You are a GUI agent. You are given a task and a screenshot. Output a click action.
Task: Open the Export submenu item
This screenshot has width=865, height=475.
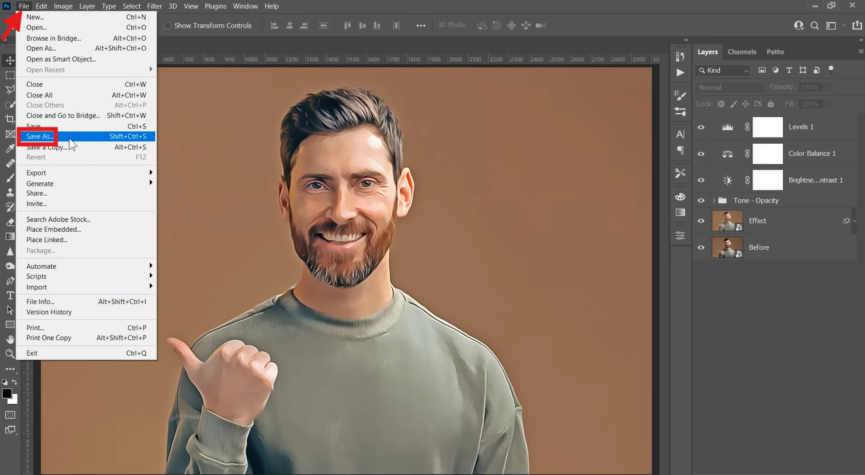(37, 173)
